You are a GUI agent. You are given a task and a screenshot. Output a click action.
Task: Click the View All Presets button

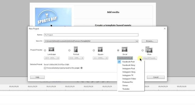point(149,58)
